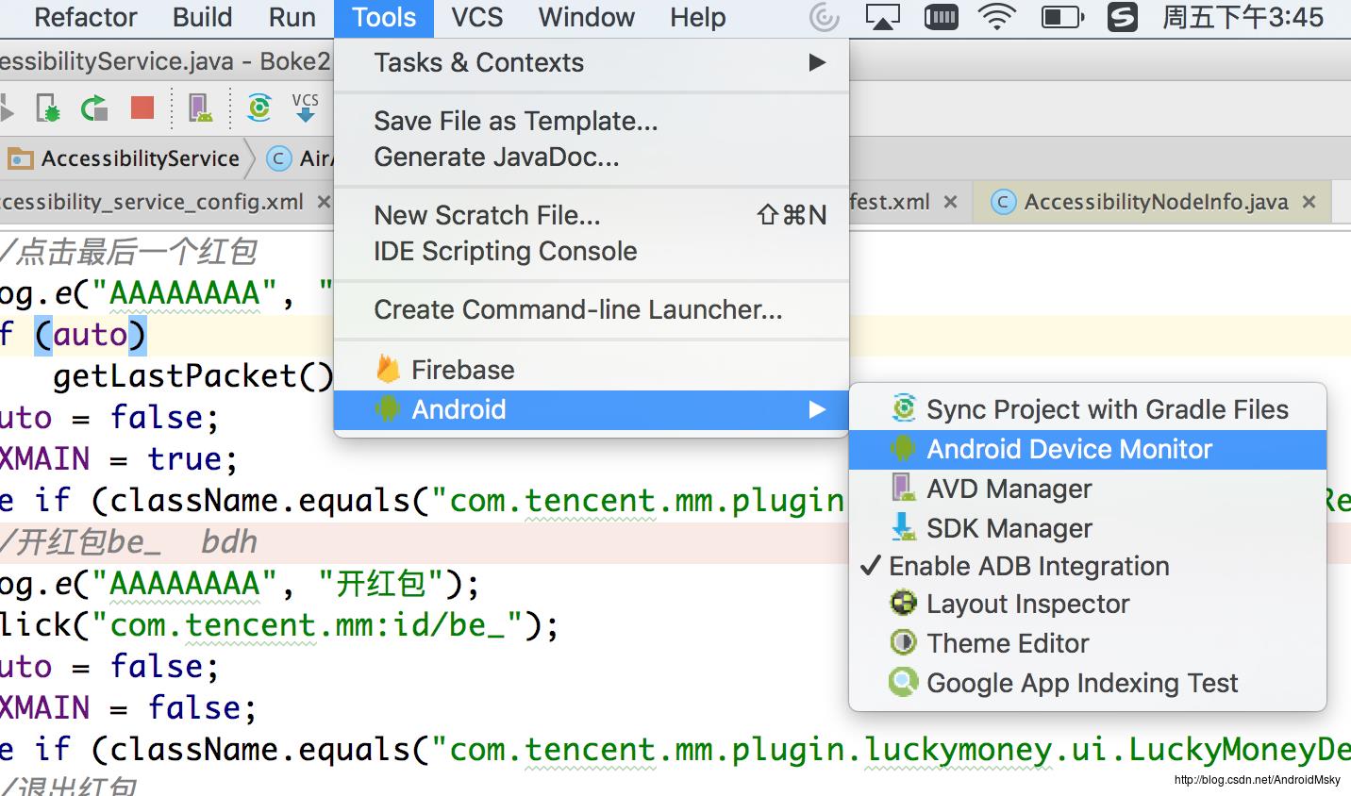Switch to the fest.xml tab
The height and width of the screenshot is (796, 1351).
[x=890, y=202]
